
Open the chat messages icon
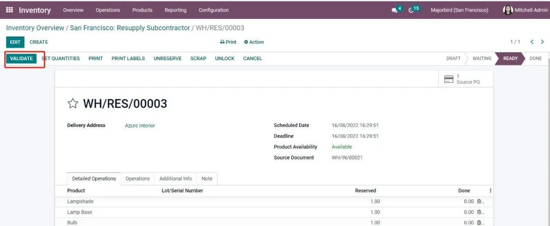click(x=395, y=10)
